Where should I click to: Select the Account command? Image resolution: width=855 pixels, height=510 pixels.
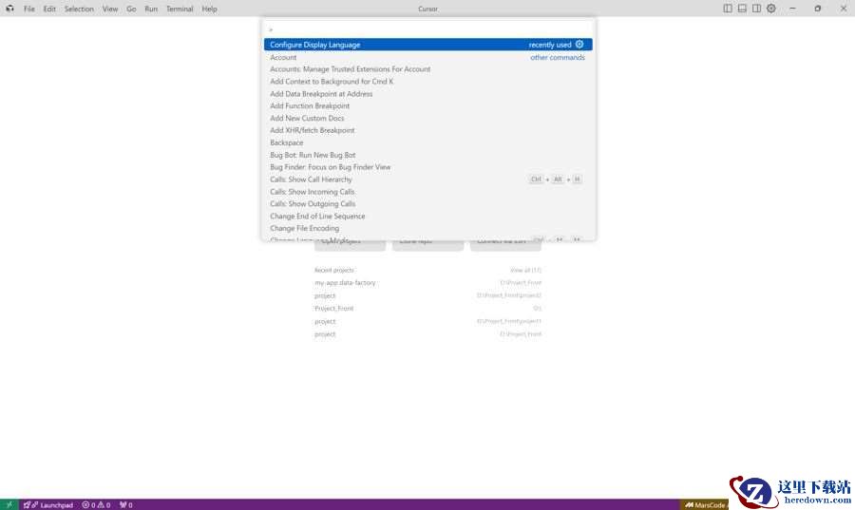[x=428, y=57]
